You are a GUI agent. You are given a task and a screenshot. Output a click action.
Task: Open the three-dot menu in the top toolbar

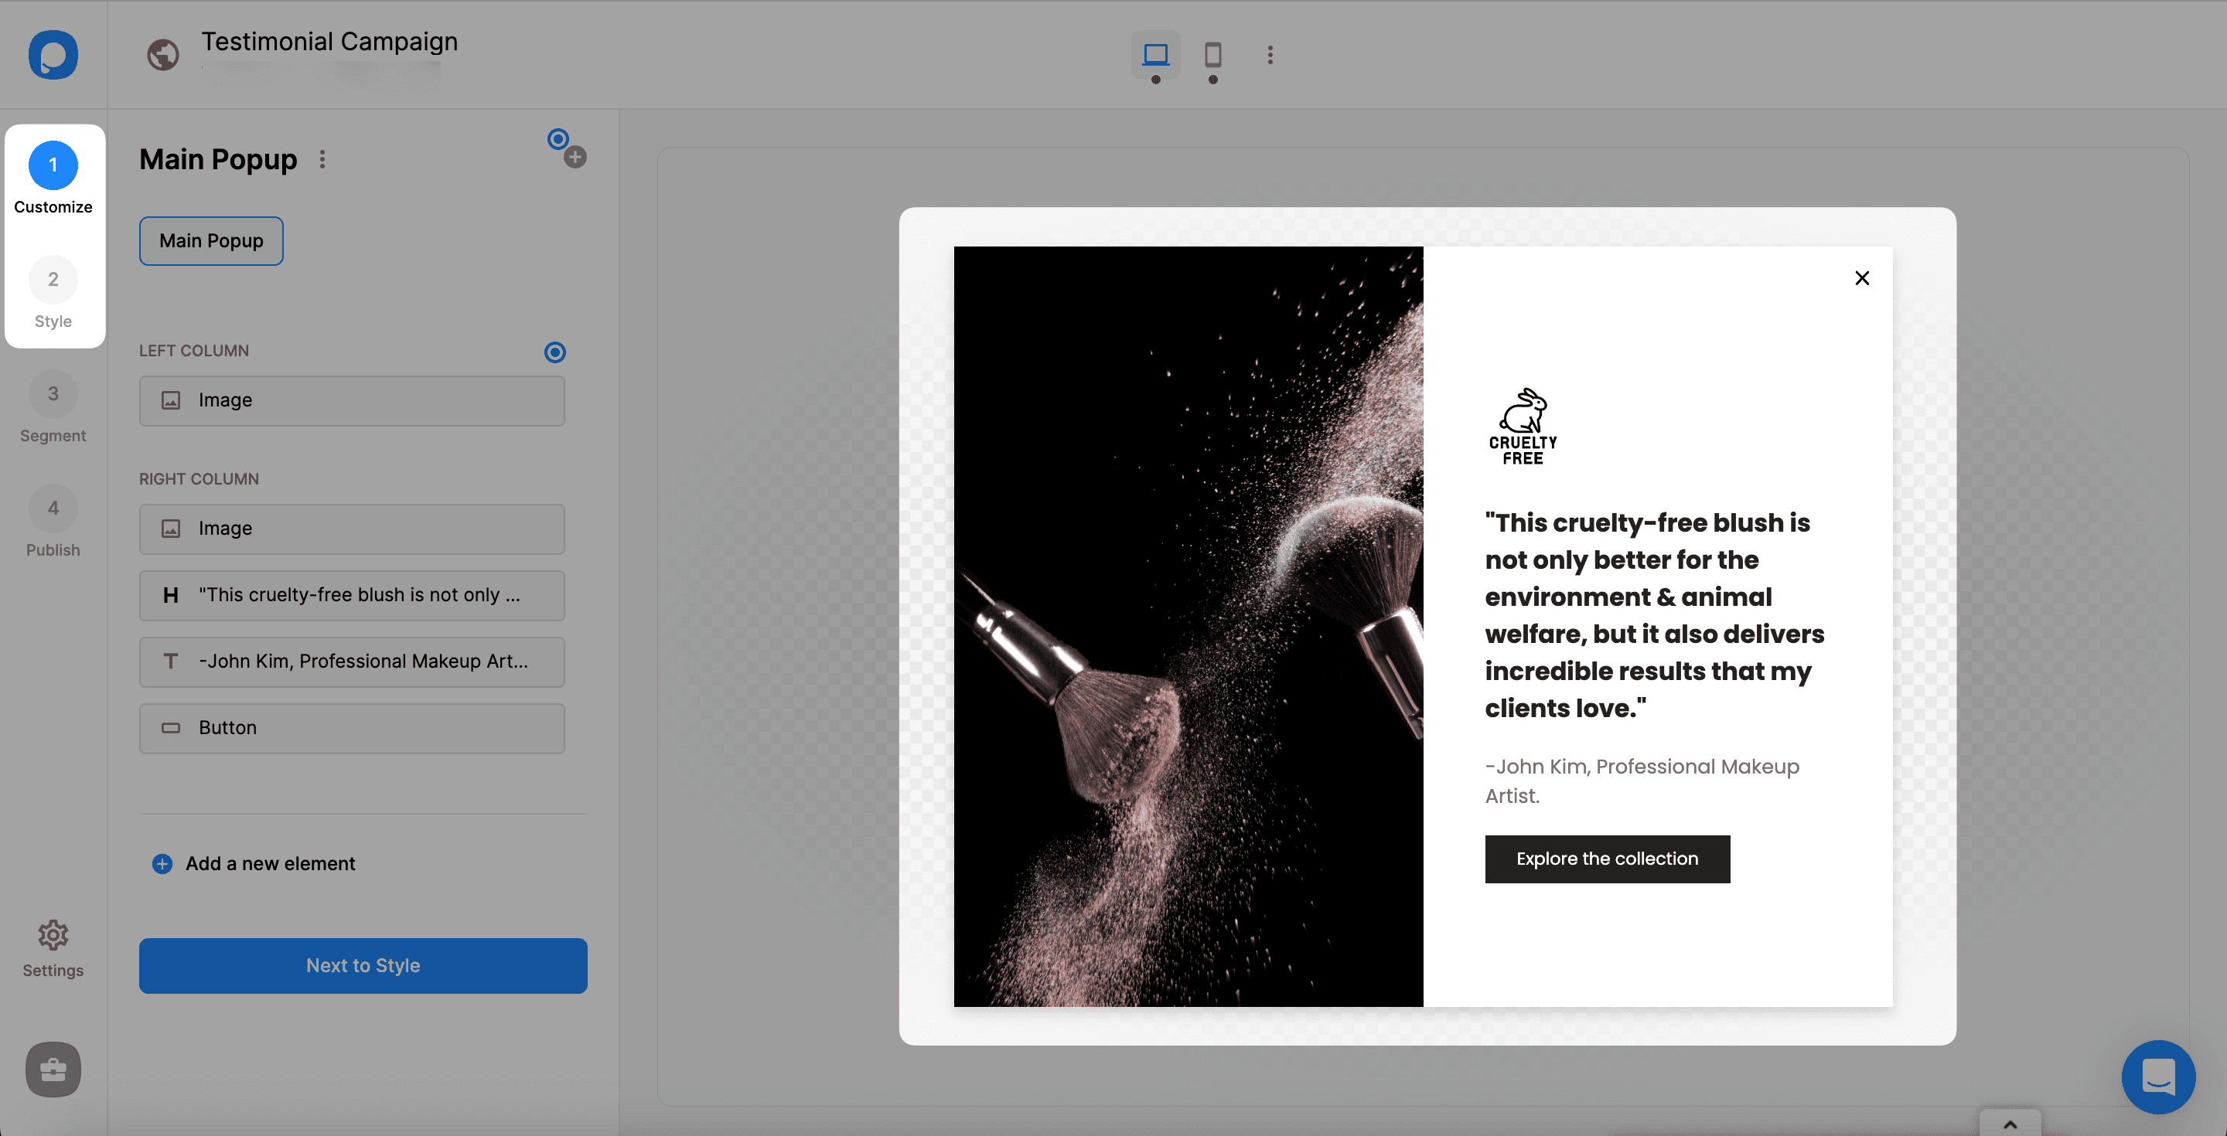pyautogui.click(x=1269, y=54)
